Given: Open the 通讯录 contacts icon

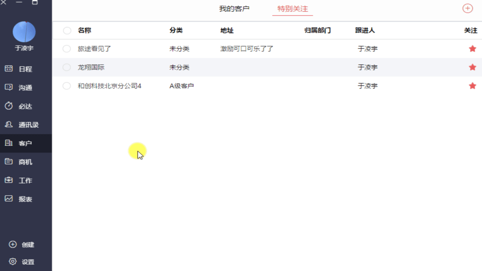Looking at the screenshot, I should [9, 125].
